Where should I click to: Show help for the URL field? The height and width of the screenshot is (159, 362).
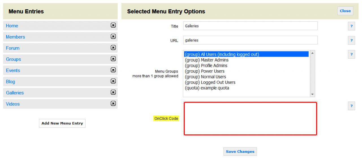pyautogui.click(x=351, y=40)
